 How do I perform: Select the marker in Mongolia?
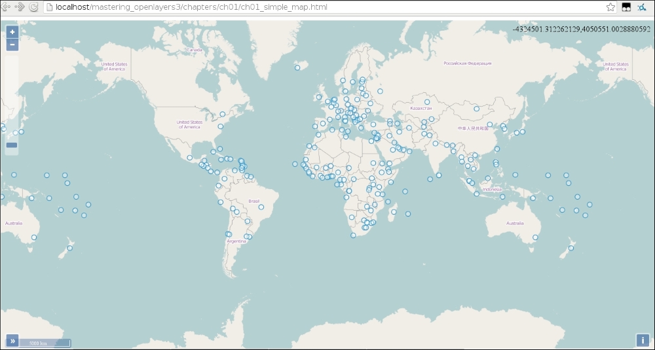[477, 109]
